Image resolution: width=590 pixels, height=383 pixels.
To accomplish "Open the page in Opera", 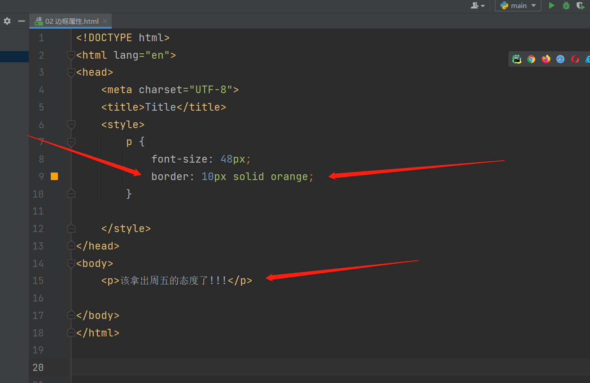I will 575,59.
